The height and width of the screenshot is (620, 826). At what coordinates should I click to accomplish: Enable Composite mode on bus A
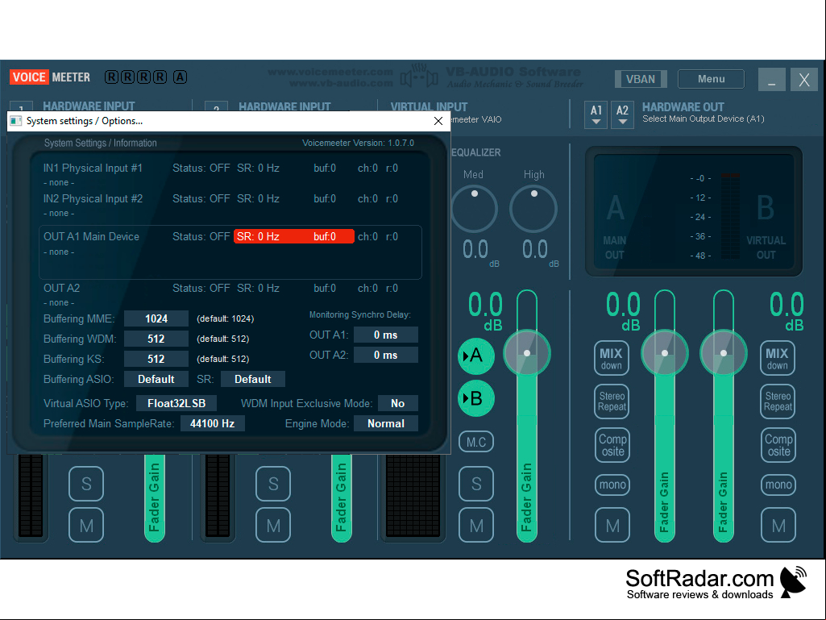[612, 445]
